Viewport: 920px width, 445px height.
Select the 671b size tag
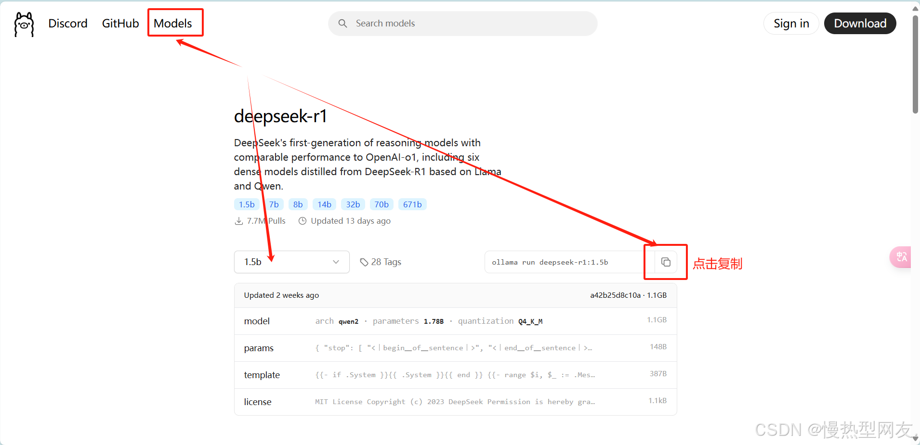pos(412,204)
